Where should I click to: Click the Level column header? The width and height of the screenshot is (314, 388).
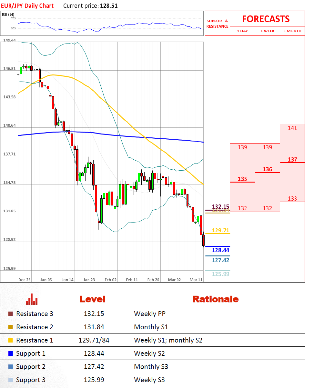93,299
